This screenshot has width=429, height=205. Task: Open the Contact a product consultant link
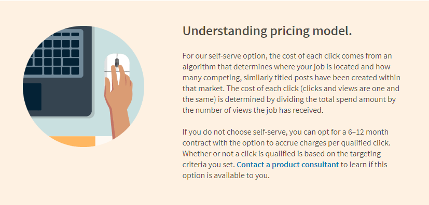pos(288,165)
